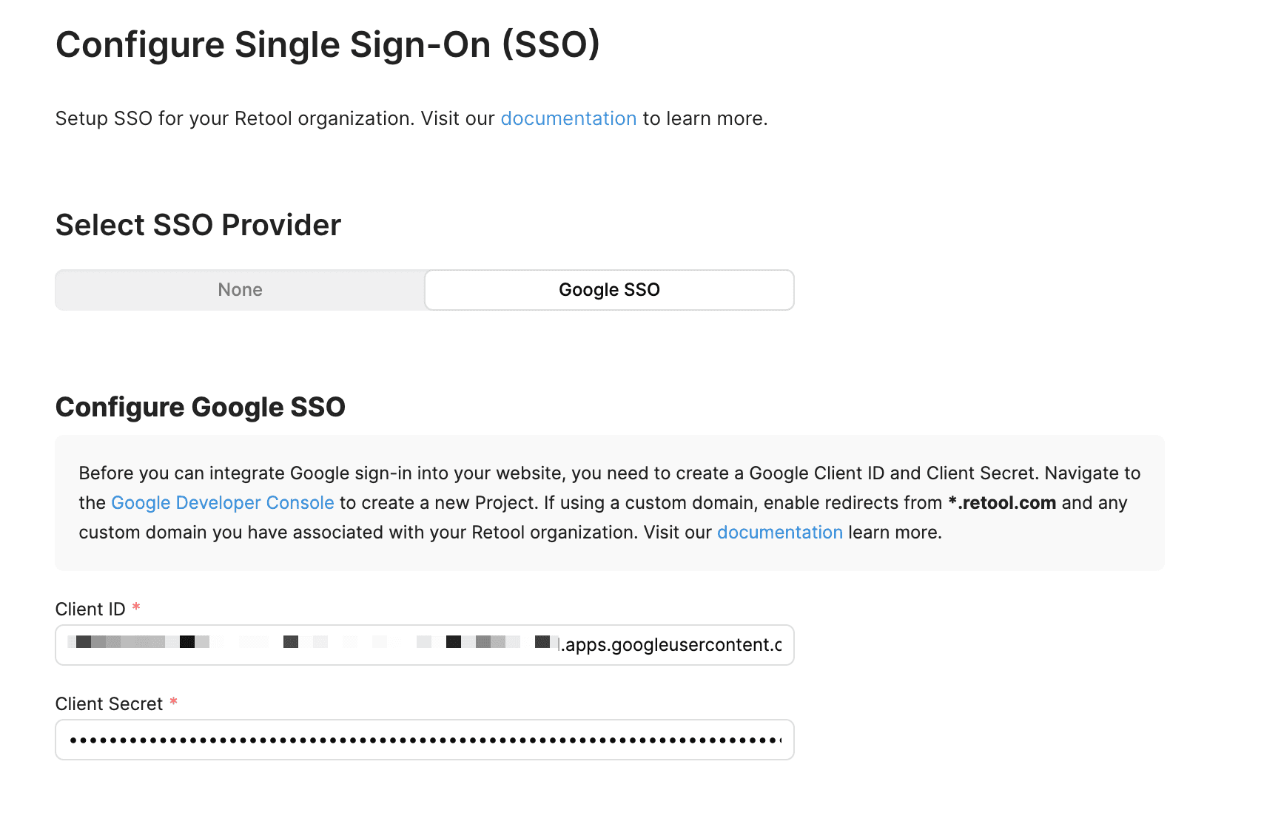Click the red asterisk beside Client Secret
1264x824 pixels.
(174, 703)
